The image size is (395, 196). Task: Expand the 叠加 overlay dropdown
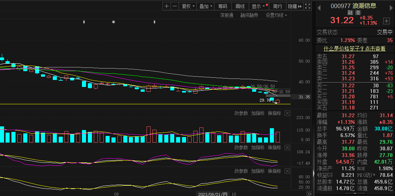(206, 6)
